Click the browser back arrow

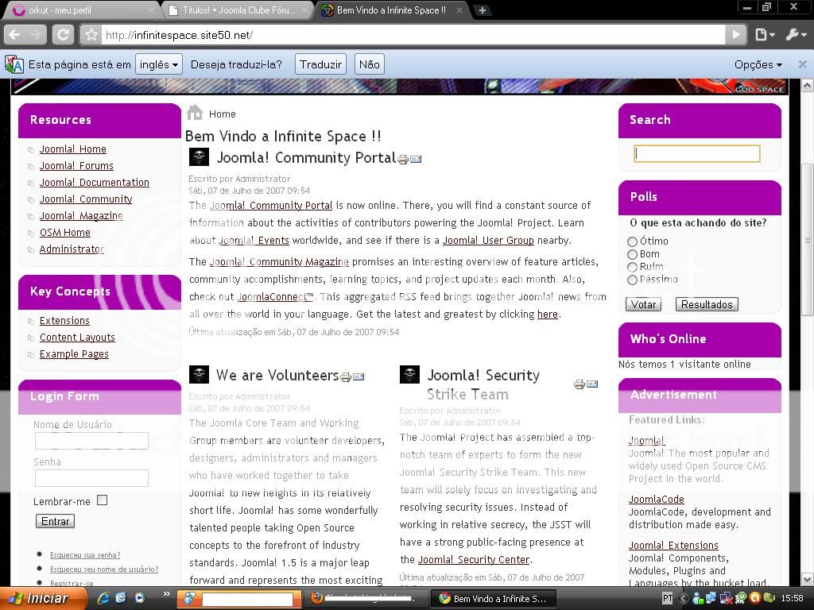click(x=14, y=34)
